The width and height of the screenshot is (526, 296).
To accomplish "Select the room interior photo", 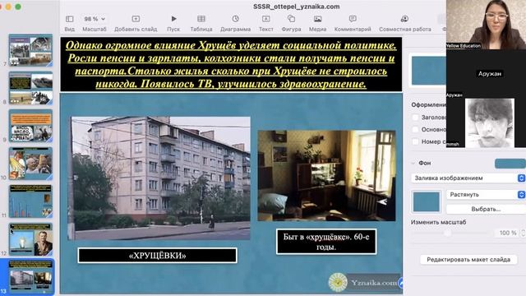I will click(326, 175).
